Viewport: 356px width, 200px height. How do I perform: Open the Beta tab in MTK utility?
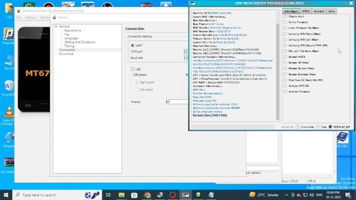[332, 11]
